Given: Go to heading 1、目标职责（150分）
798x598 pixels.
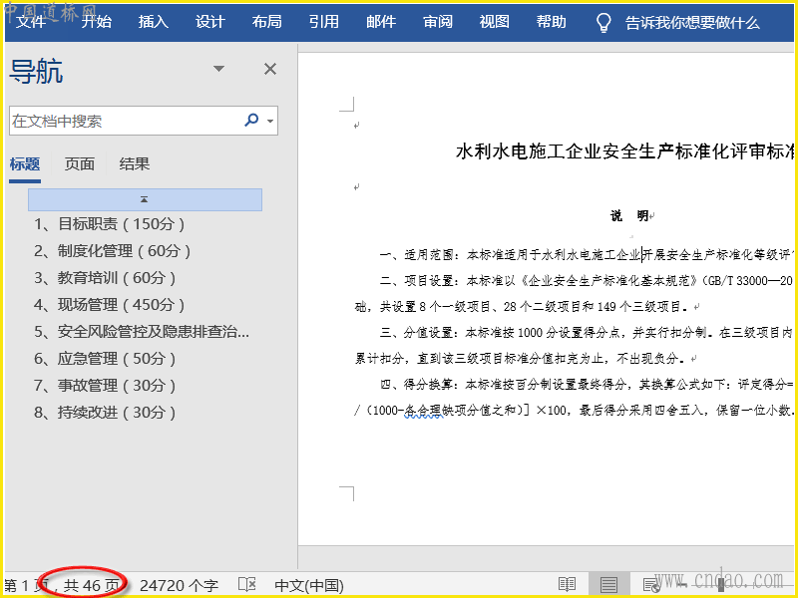Looking at the screenshot, I should (109, 223).
